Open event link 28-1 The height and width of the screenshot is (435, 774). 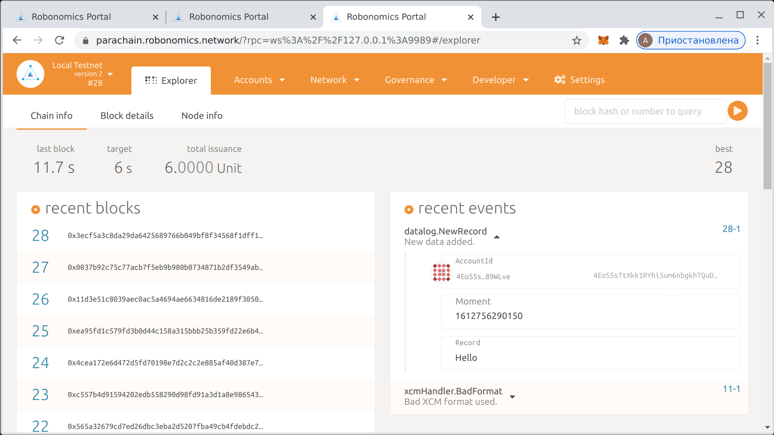(x=731, y=229)
